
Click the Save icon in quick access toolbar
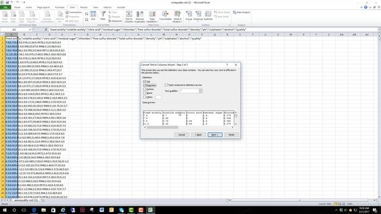(x=7, y=2)
